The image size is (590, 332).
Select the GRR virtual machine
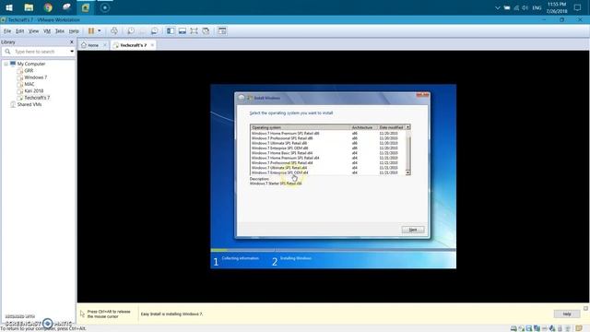click(29, 71)
